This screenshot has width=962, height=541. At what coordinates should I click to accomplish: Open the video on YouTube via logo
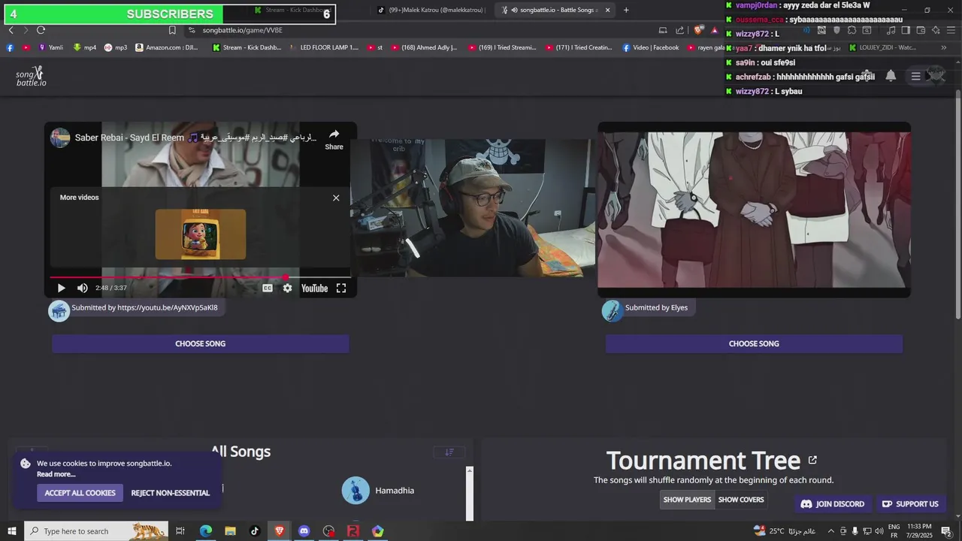[x=314, y=288]
